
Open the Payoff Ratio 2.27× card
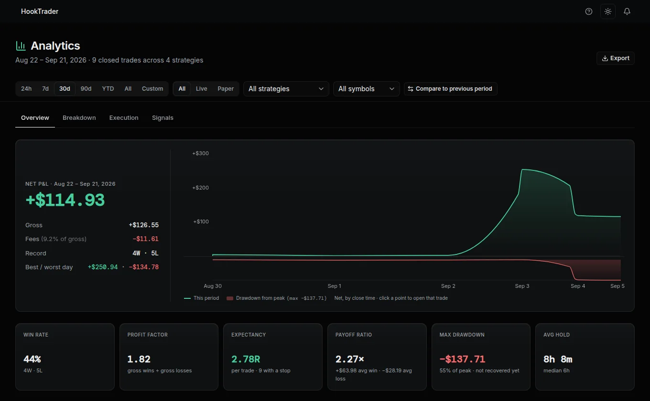(x=377, y=357)
